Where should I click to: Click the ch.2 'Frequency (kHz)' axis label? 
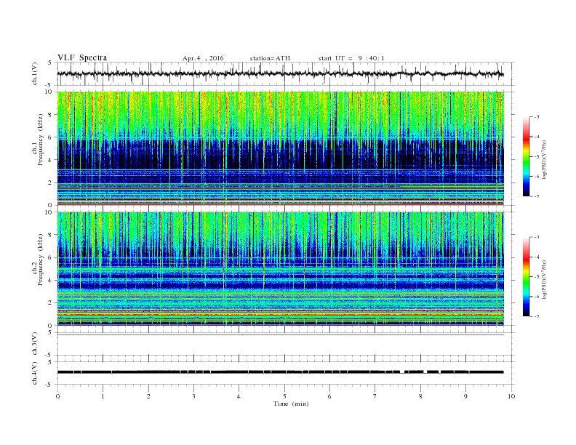[x=41, y=259]
